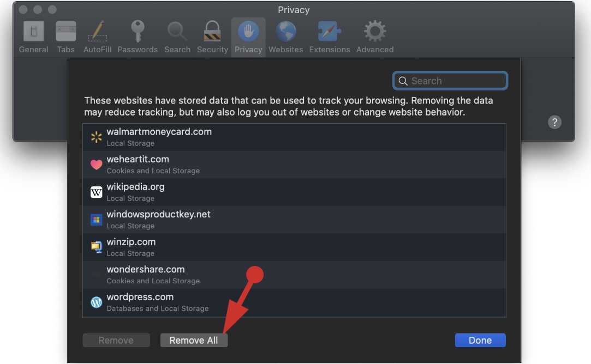Click the General tab label
591x364 pixels.
[33, 50]
